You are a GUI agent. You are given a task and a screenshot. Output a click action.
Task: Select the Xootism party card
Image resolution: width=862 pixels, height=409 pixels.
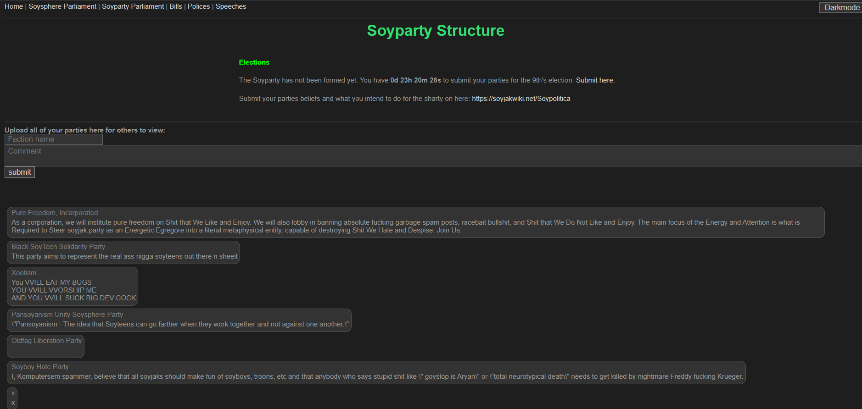pyautogui.click(x=73, y=286)
